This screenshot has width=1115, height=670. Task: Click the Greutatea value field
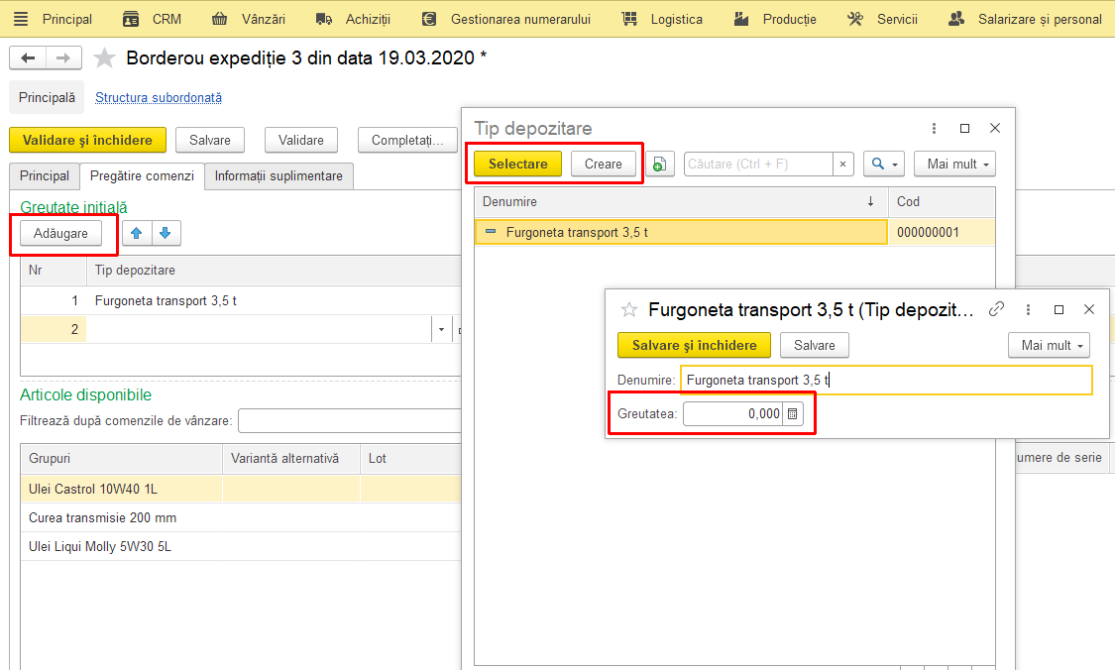[x=733, y=414]
